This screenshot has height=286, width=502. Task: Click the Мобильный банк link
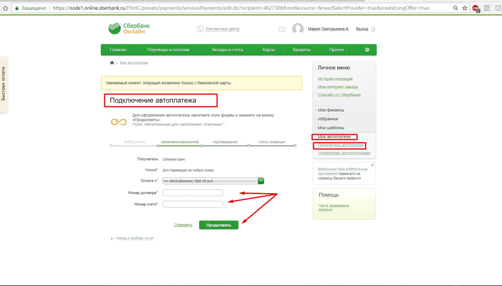(x=331, y=169)
